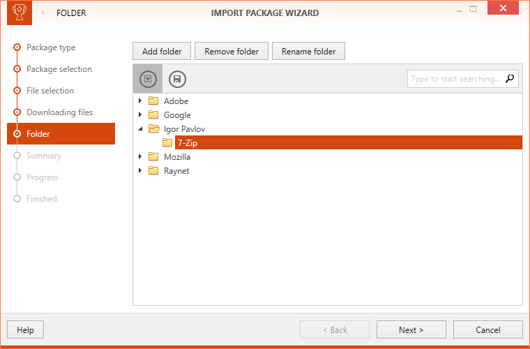
Task: Click the Package selection step circle marker
Action: point(17,69)
